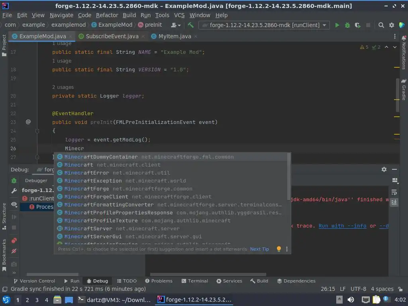Click the preInit breadcrumb
The height and width of the screenshot is (306, 408).
click(150, 25)
